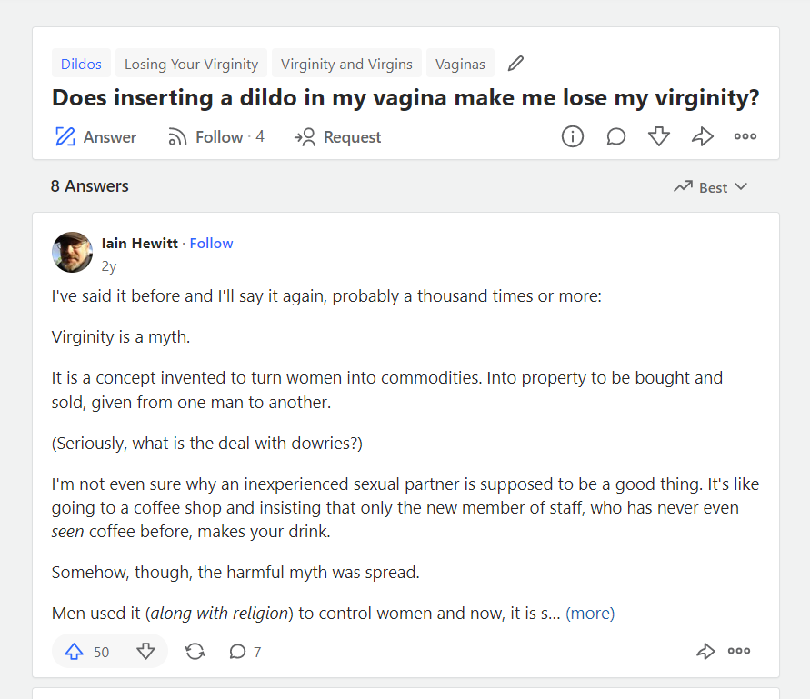Viewport: 810px width, 699px height.
Task: Open the question info circle icon
Action: (x=573, y=136)
